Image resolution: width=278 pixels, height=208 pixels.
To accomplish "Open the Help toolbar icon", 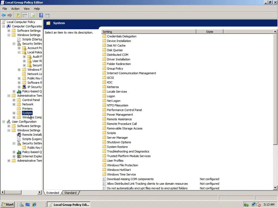I will click(41, 15).
